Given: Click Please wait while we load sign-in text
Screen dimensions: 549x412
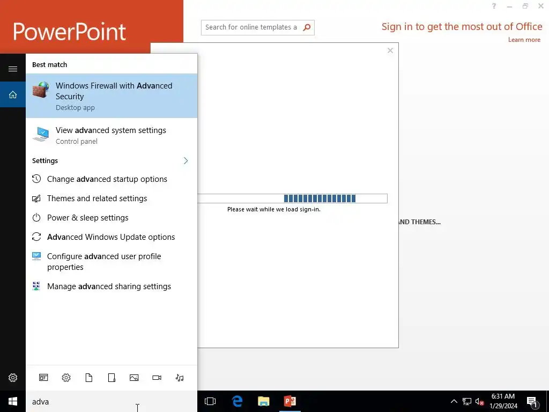Looking at the screenshot, I should coord(274,209).
